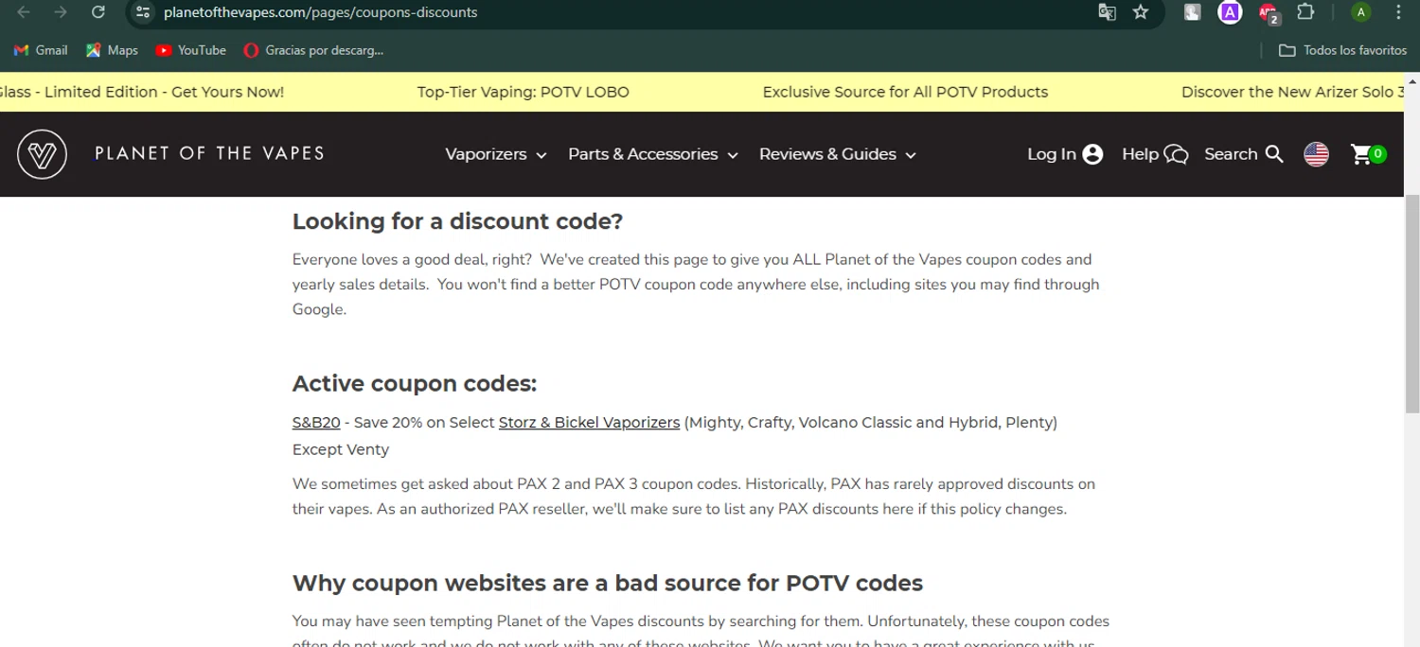The height and width of the screenshot is (647, 1420).
Task: Expand the Vaporizers menu chevron
Action: 541,155
